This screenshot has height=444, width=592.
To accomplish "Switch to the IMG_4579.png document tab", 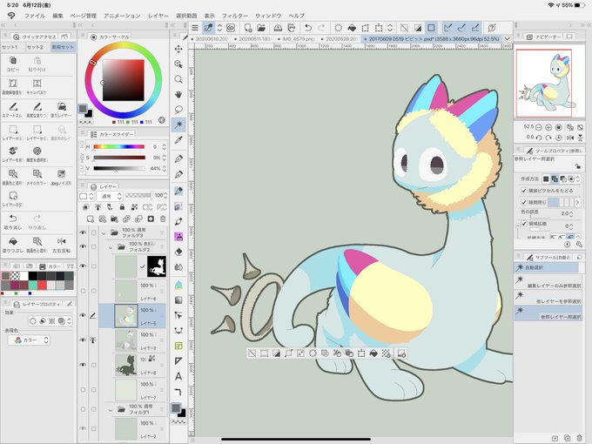I will click(296, 39).
